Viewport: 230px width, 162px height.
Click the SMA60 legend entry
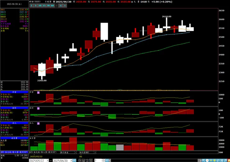[x=14, y=17]
